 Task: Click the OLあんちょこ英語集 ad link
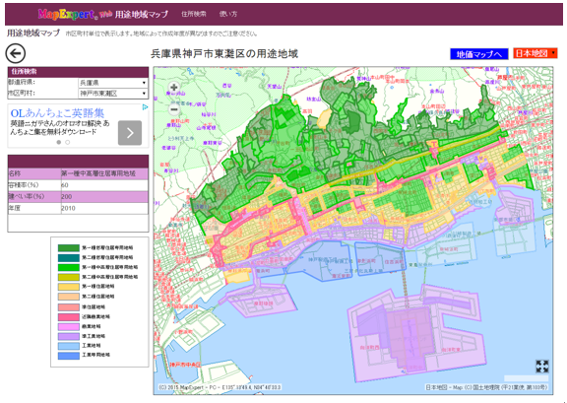click(57, 113)
